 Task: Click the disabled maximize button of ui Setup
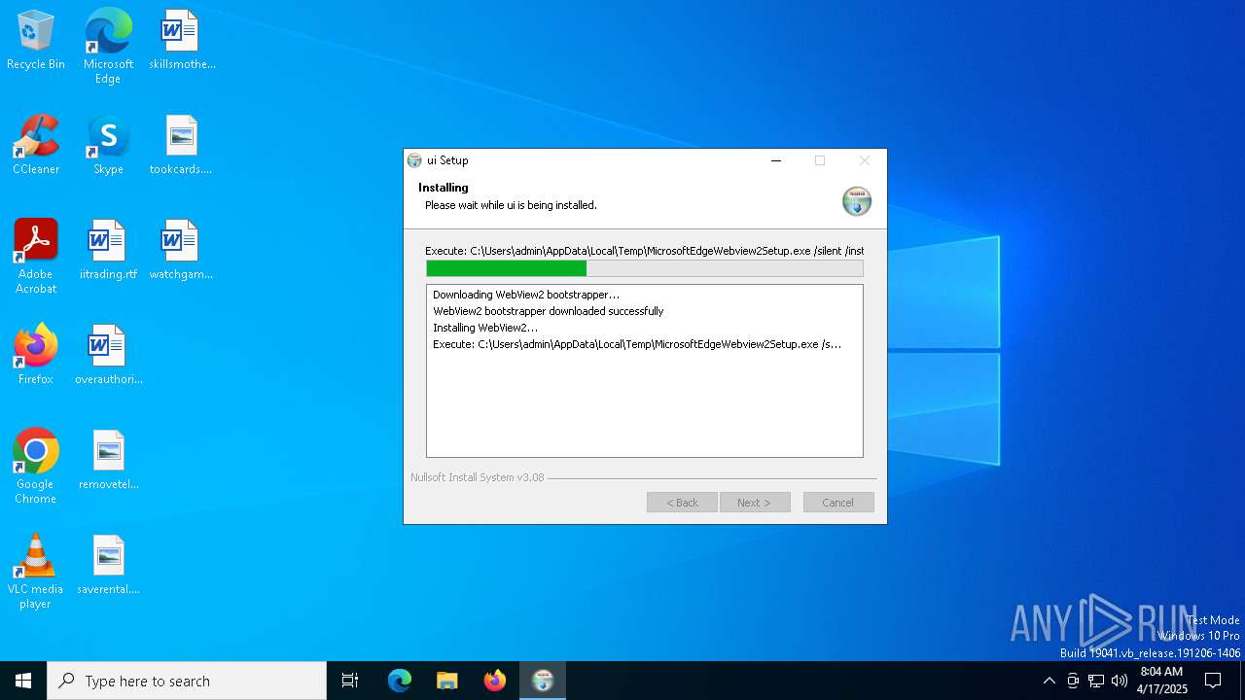[x=820, y=160]
